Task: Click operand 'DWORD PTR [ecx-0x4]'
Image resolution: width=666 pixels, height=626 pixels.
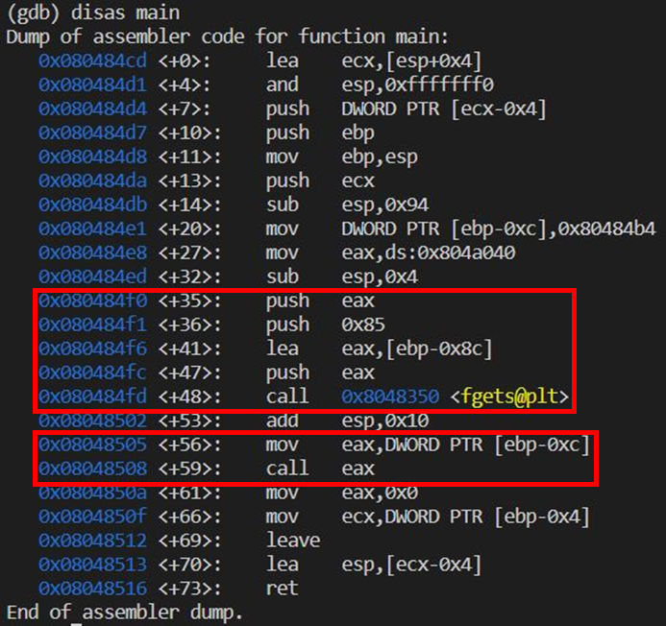Action: [x=444, y=108]
